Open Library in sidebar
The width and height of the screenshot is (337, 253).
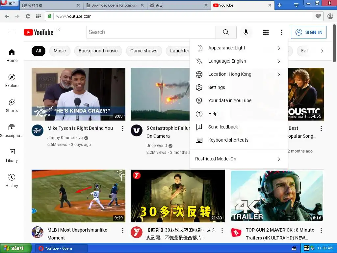pyautogui.click(x=12, y=156)
